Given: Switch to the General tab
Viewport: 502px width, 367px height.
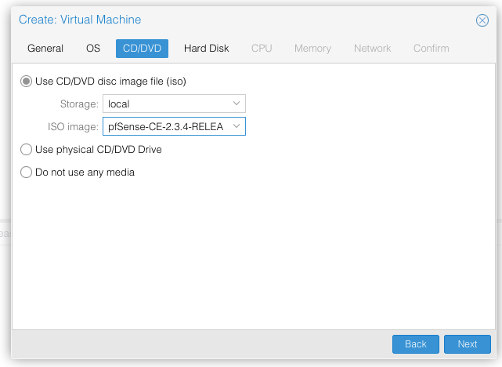Looking at the screenshot, I should [x=45, y=49].
